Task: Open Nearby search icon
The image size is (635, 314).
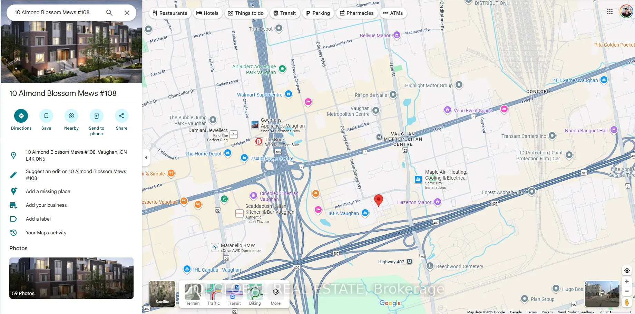Action: (71, 116)
